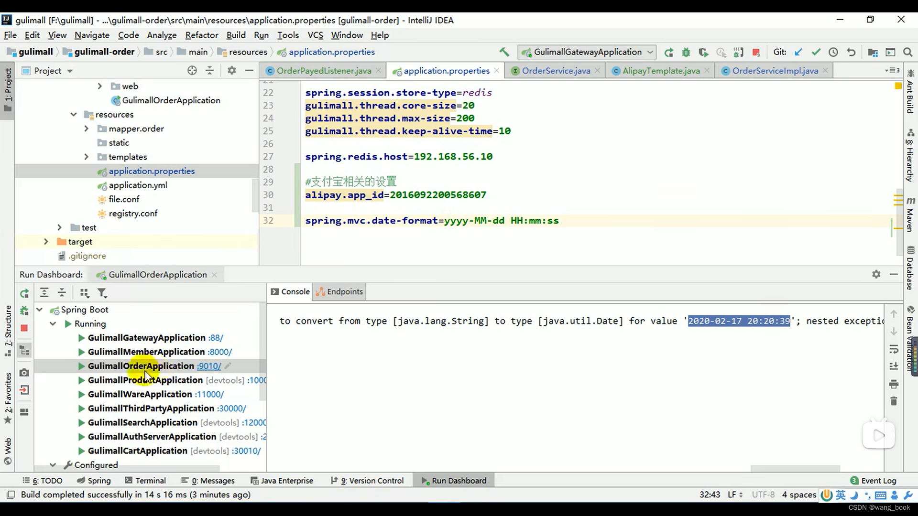This screenshot has height=516, width=918.
Task: Click Run Dashboard group-by icon
Action: (84, 293)
